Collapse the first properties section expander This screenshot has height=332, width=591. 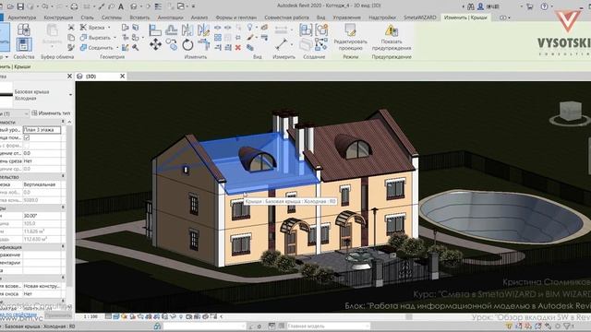click(63, 122)
